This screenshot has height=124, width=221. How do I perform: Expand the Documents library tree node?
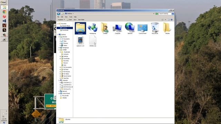pos(60,39)
